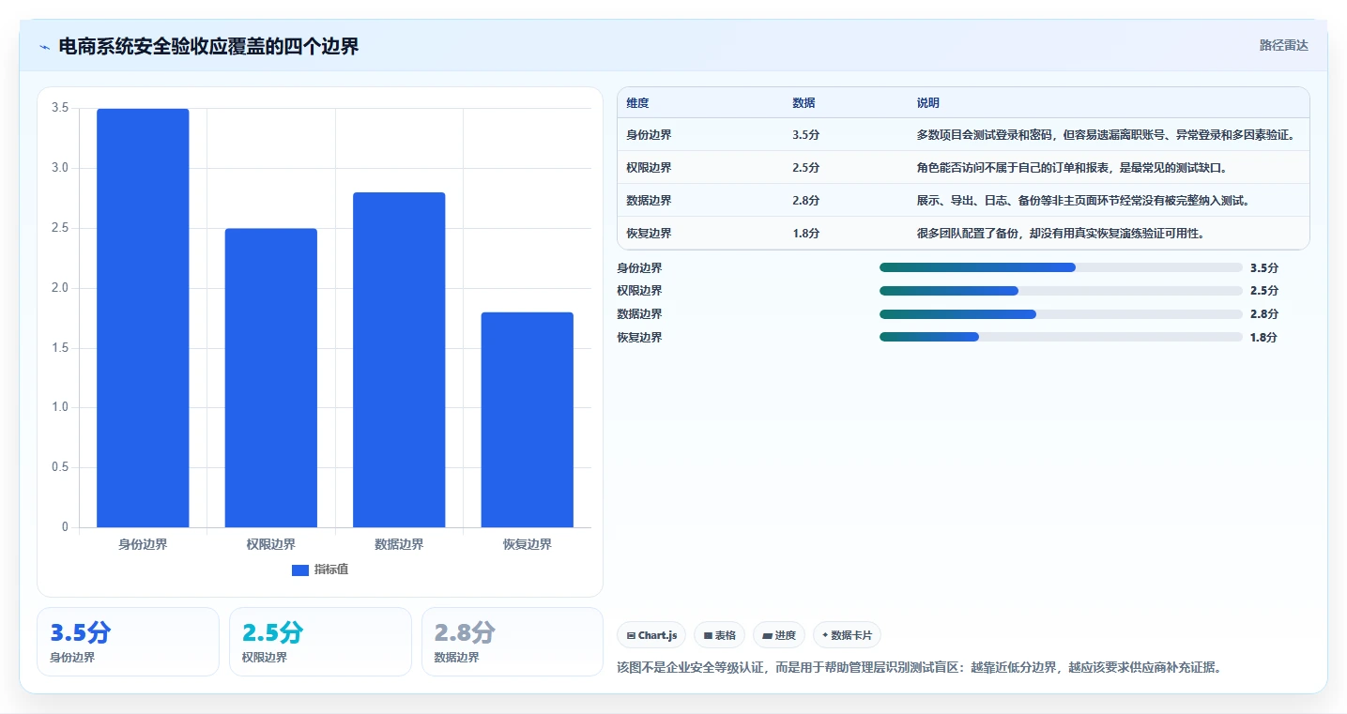The width and height of the screenshot is (1347, 714).
Task: Click the 数据 column header
Action: coord(804,103)
